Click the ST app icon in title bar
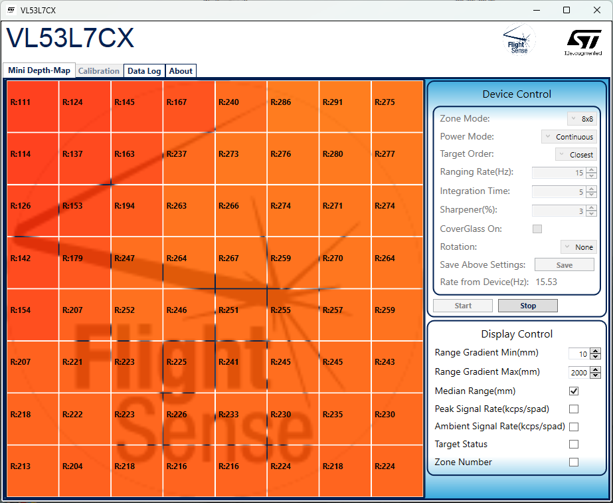 pyautogui.click(x=11, y=10)
